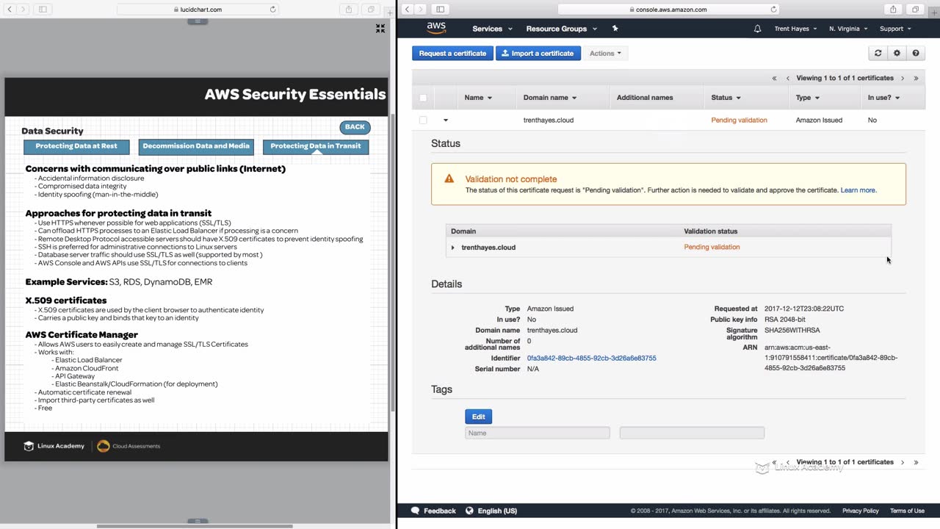
Task: Click the tag value input field
Action: point(692,433)
